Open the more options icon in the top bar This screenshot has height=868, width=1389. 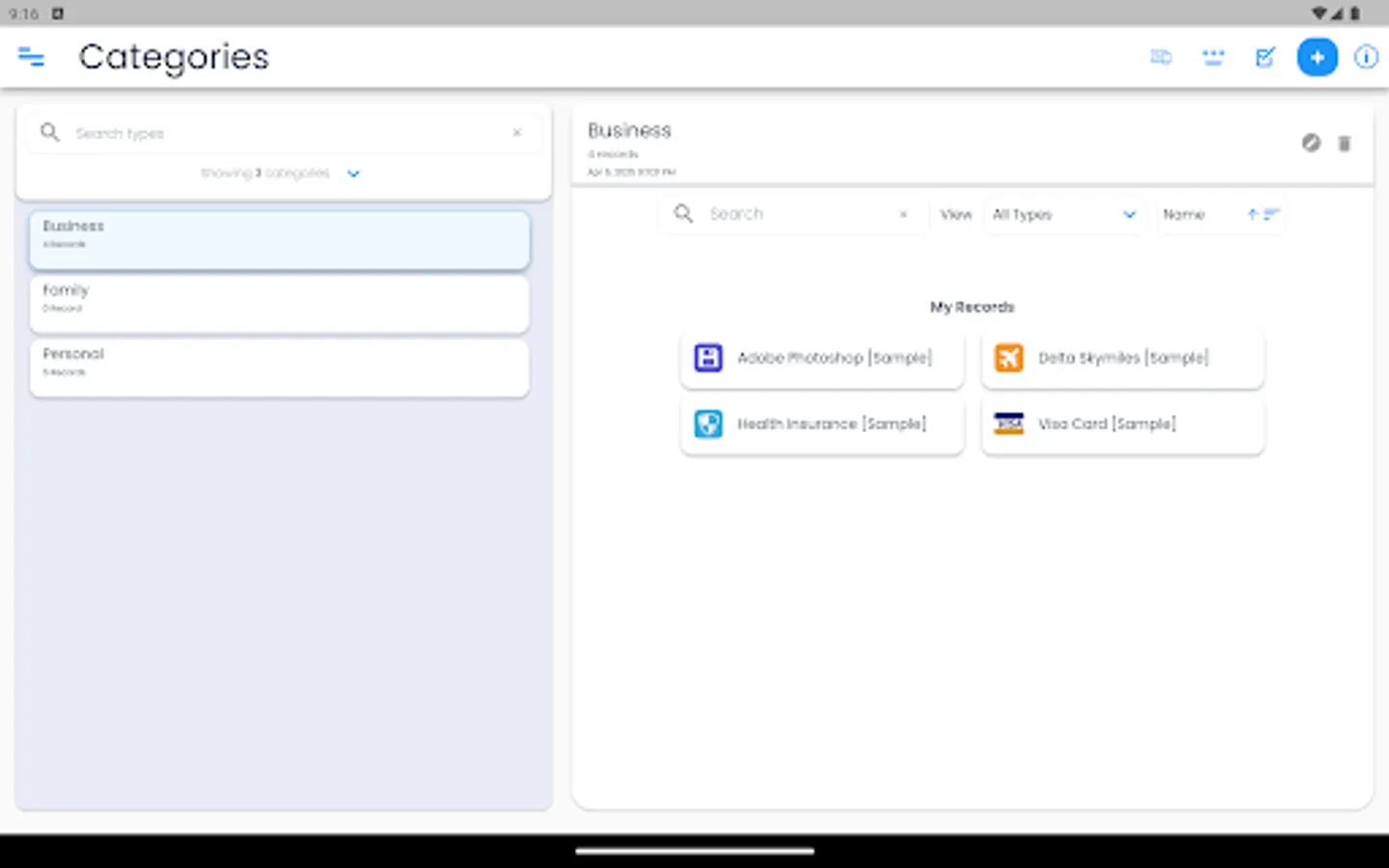coord(1212,57)
